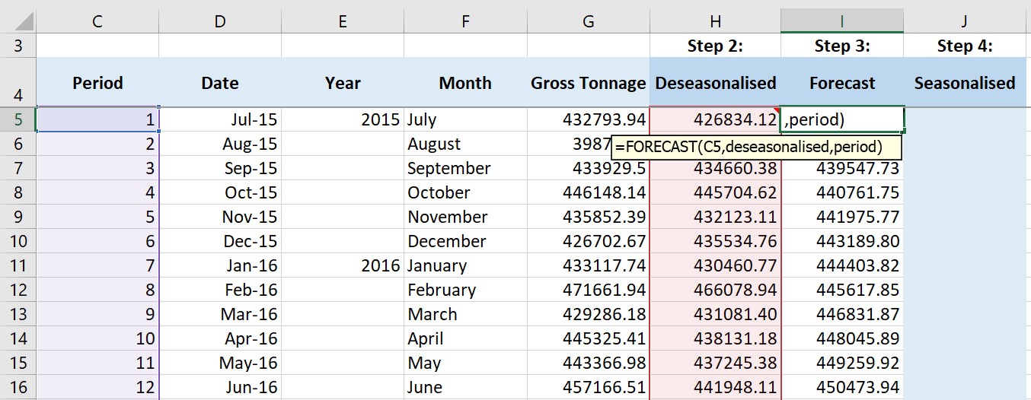Click the 'Month' header cell
The image size is (1031, 400).
(x=465, y=82)
